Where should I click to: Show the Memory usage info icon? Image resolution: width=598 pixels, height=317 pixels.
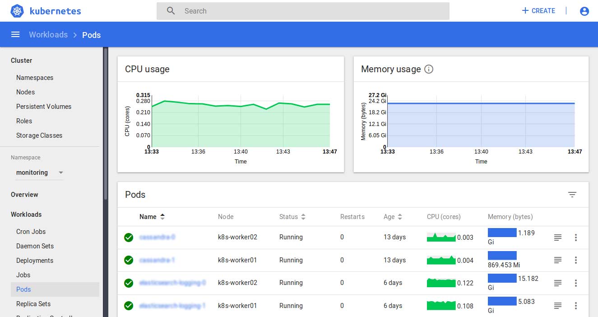pyautogui.click(x=429, y=69)
